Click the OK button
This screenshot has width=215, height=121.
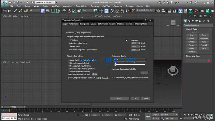[x=135, y=98]
